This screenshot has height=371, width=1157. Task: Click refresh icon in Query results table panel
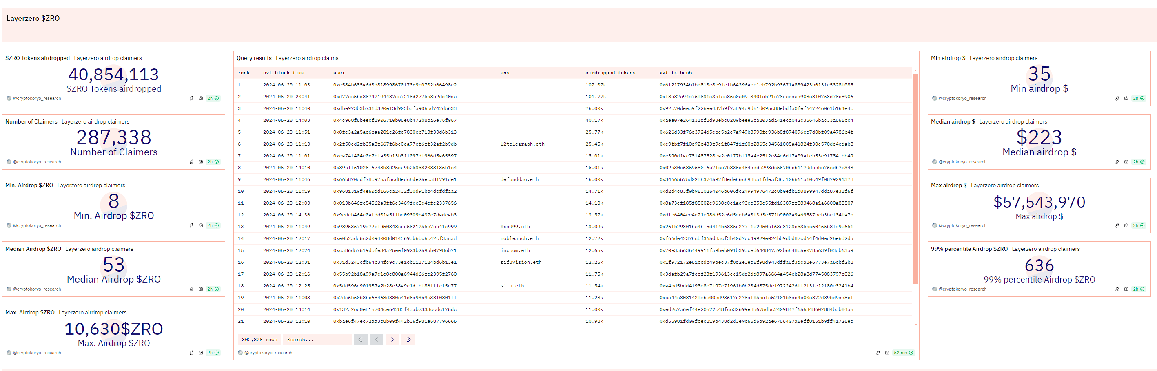(x=878, y=353)
